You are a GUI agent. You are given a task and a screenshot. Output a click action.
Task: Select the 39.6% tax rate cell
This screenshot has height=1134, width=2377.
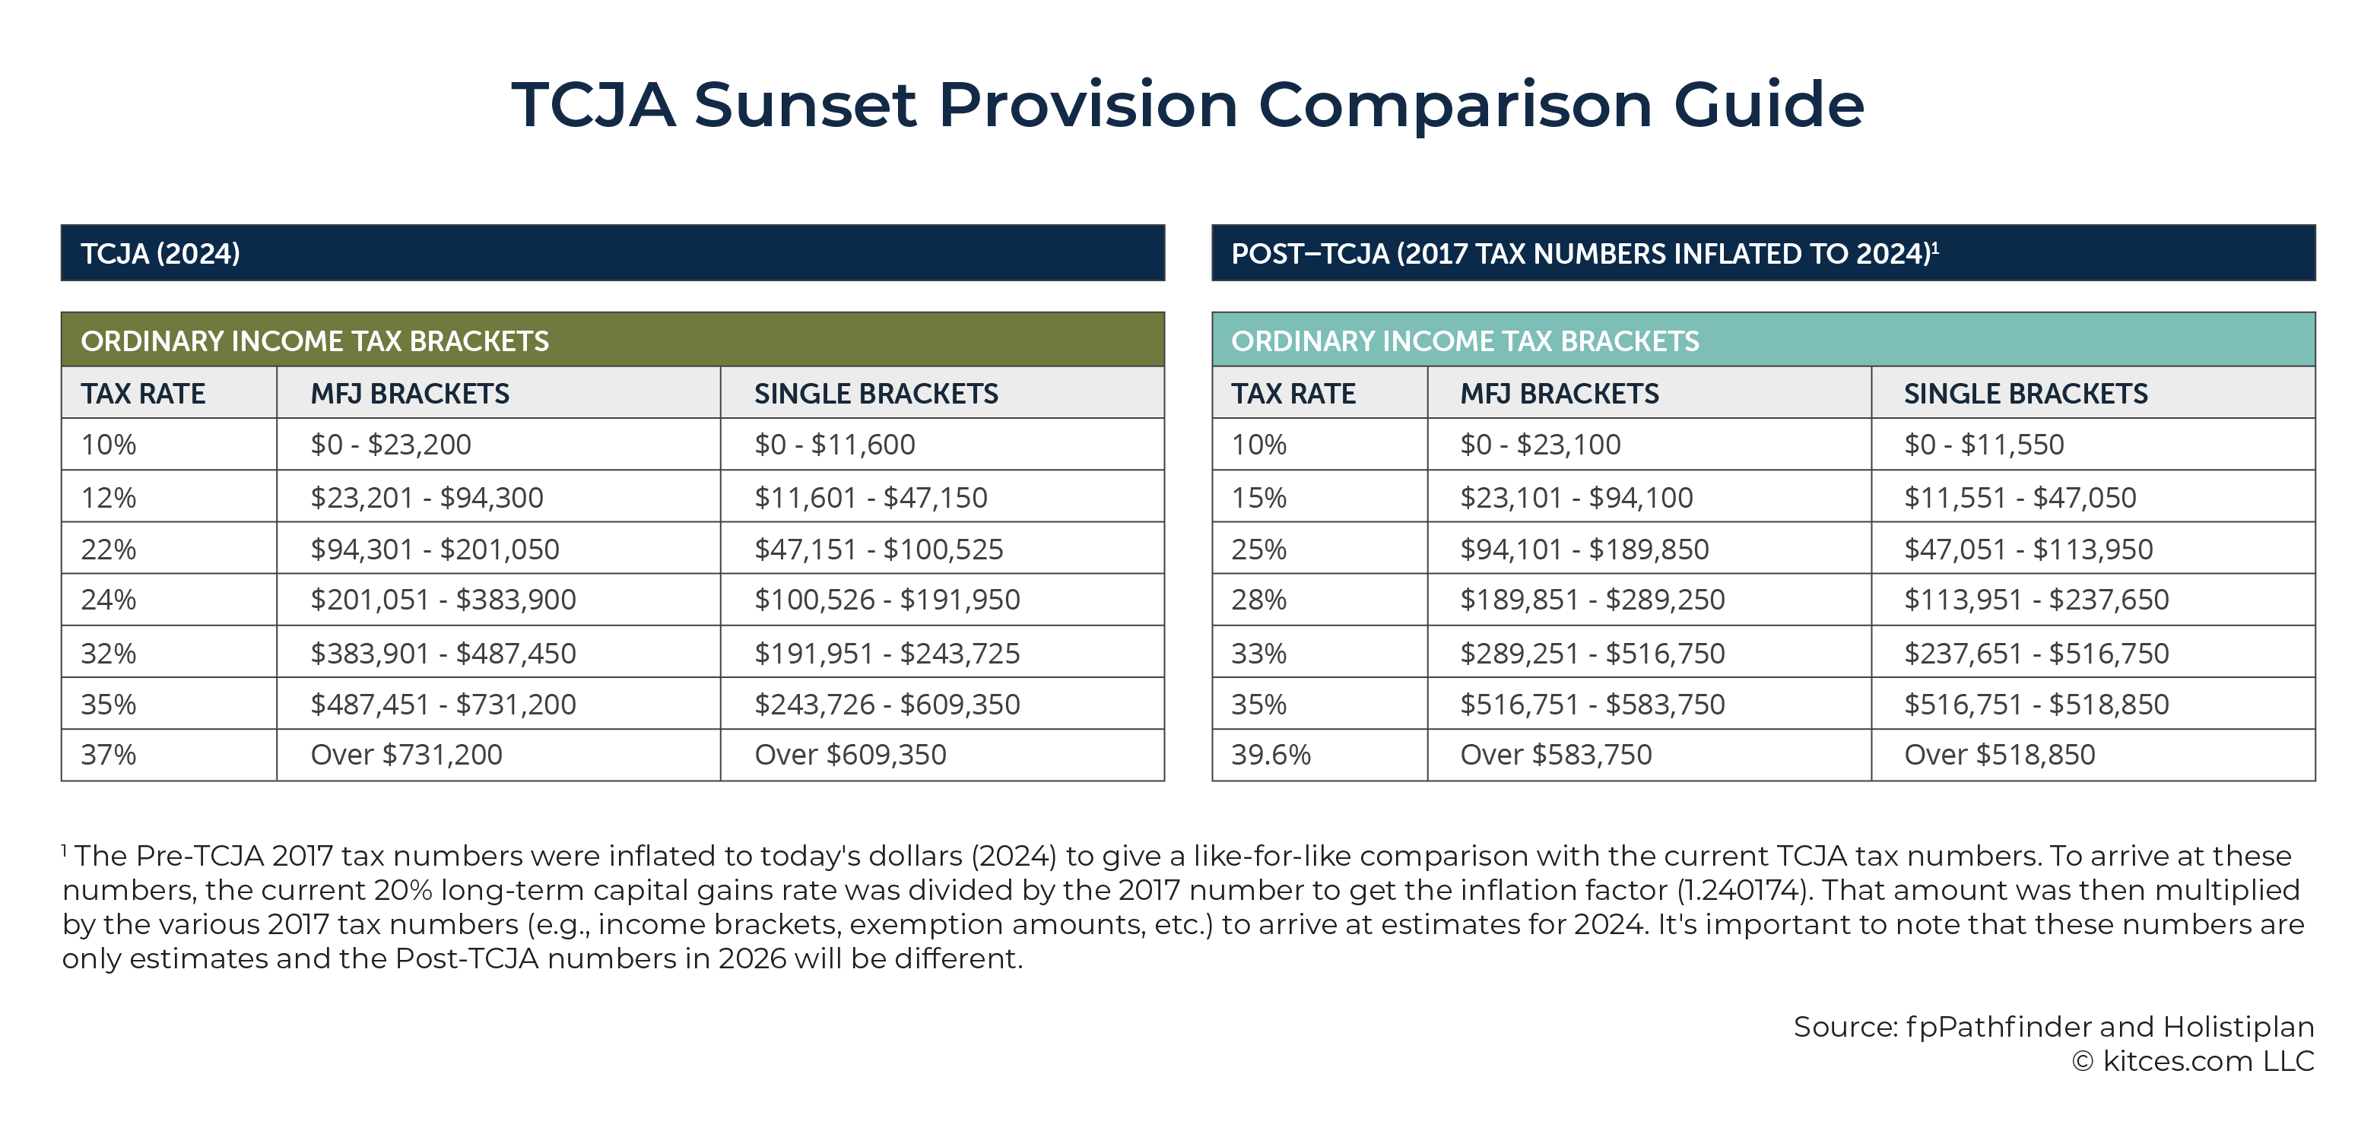click(x=1319, y=755)
